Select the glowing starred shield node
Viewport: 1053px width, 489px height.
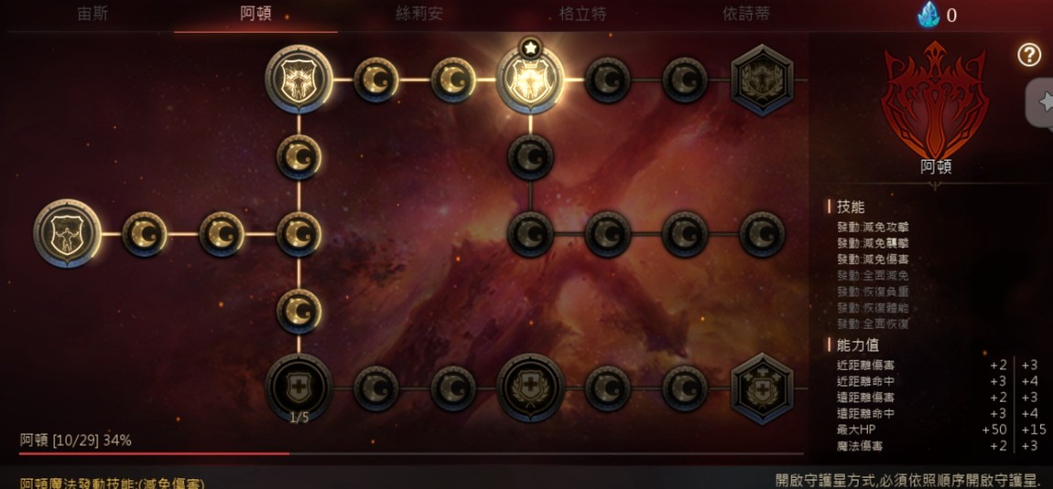(x=530, y=80)
